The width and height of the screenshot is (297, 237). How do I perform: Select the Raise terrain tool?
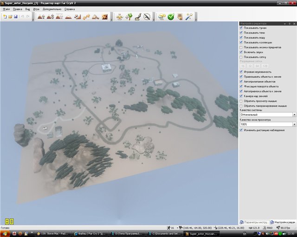click(x=41, y=17)
